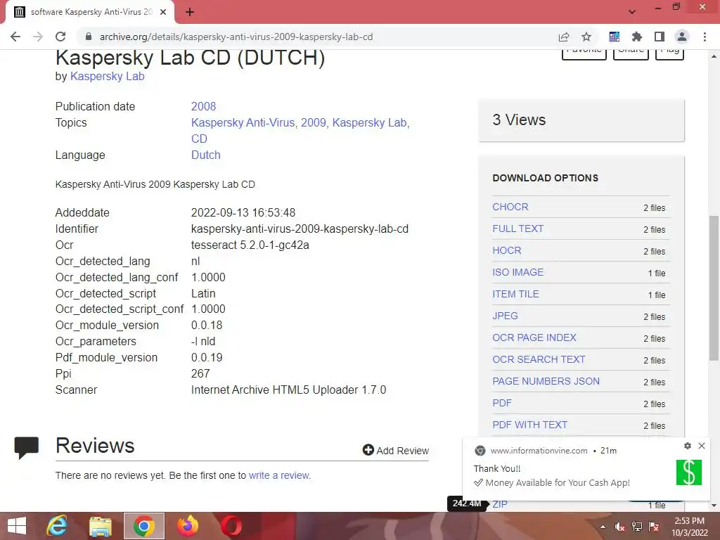Click the Dutch language link
The image size is (720, 540).
206,155
